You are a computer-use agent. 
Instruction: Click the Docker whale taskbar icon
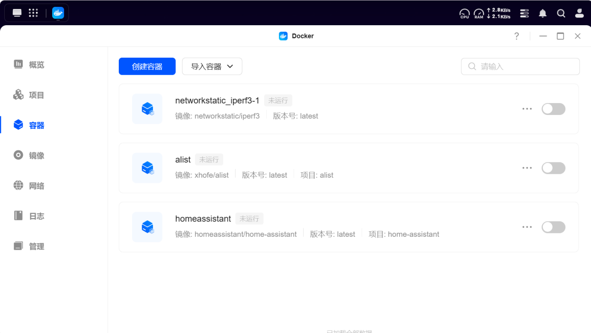coord(58,13)
